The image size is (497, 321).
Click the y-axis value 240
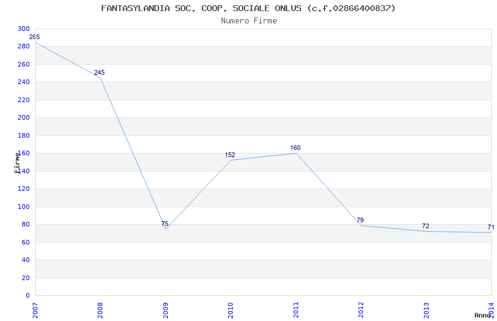(x=23, y=82)
